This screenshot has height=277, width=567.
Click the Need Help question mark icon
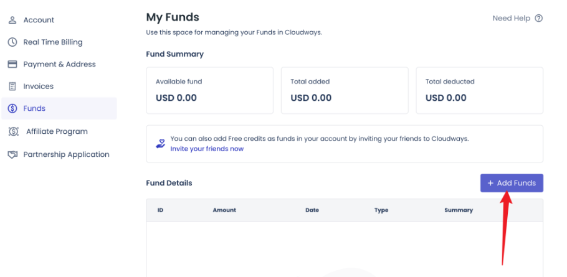[539, 18]
